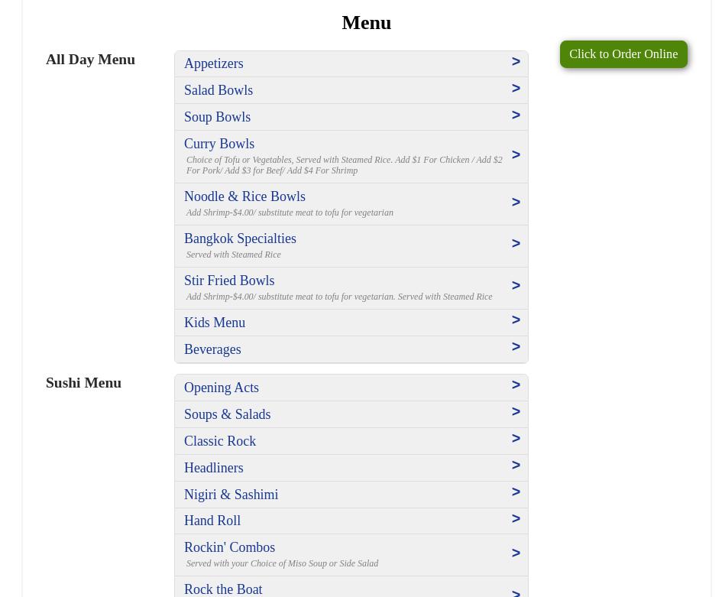
Task: Select the Headliners menu category
Action: [x=213, y=468]
